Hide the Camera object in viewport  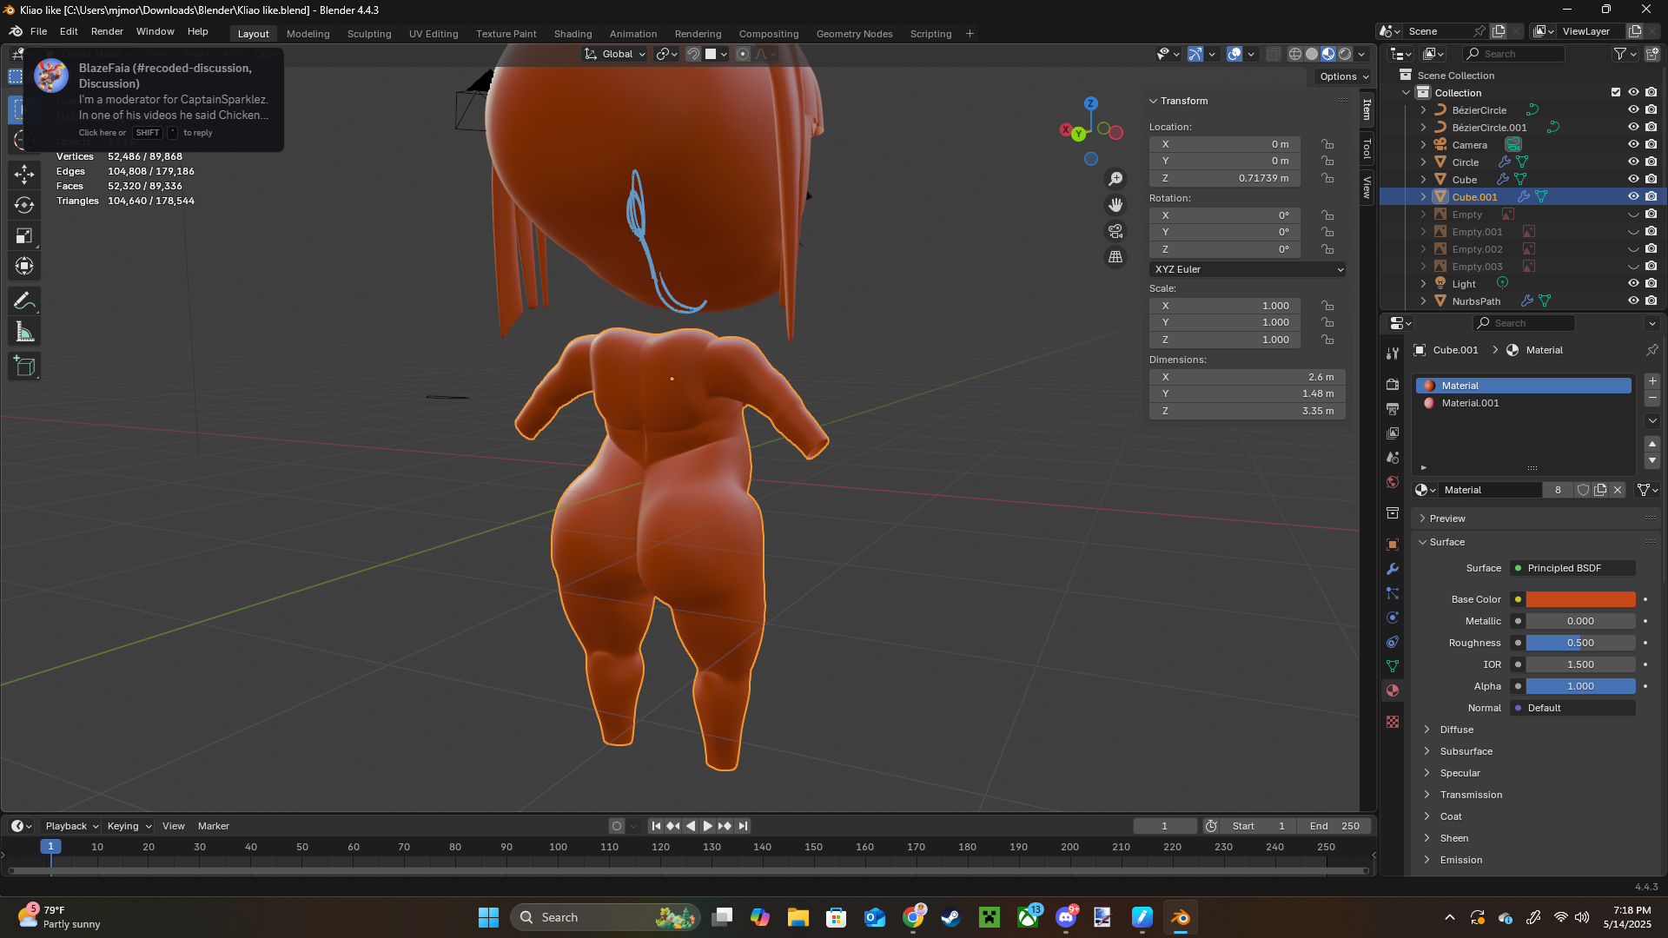1633,144
